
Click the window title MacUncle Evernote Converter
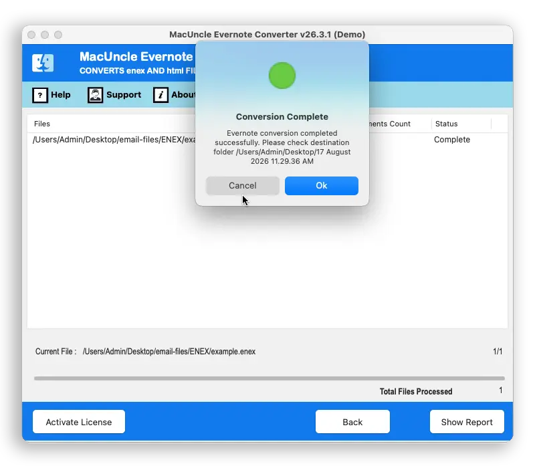(x=267, y=35)
